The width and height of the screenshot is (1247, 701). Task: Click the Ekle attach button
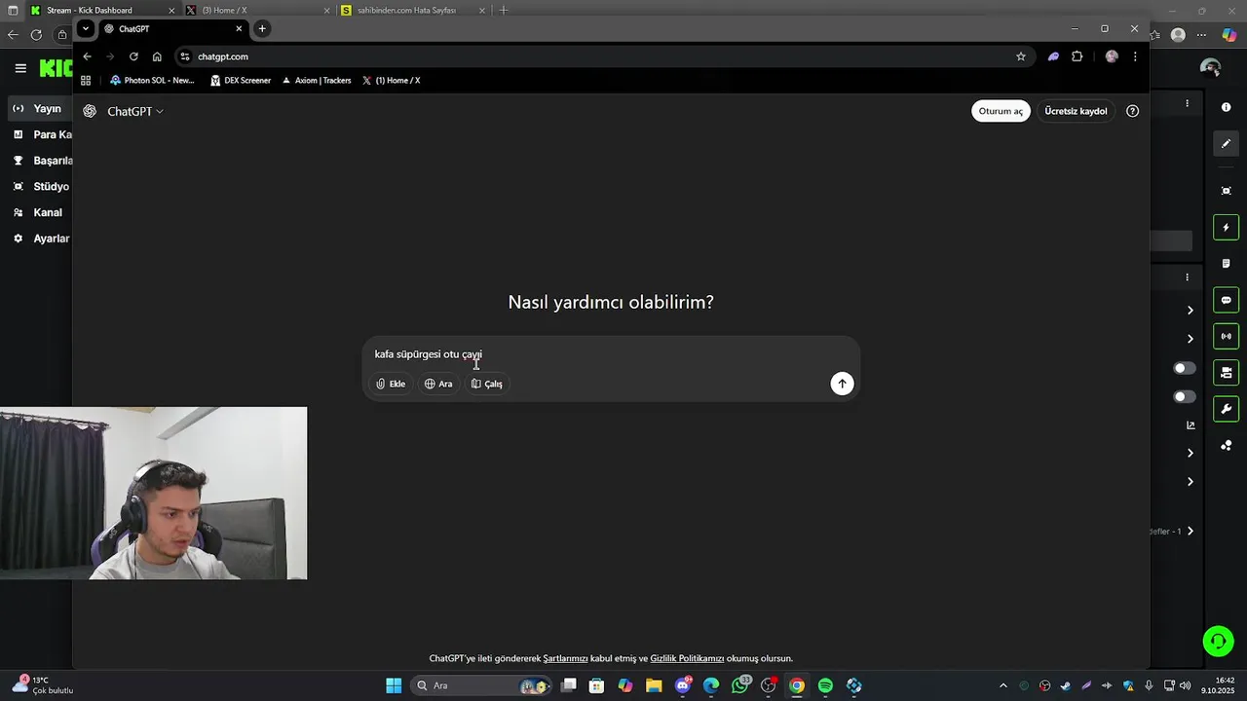[x=391, y=384]
